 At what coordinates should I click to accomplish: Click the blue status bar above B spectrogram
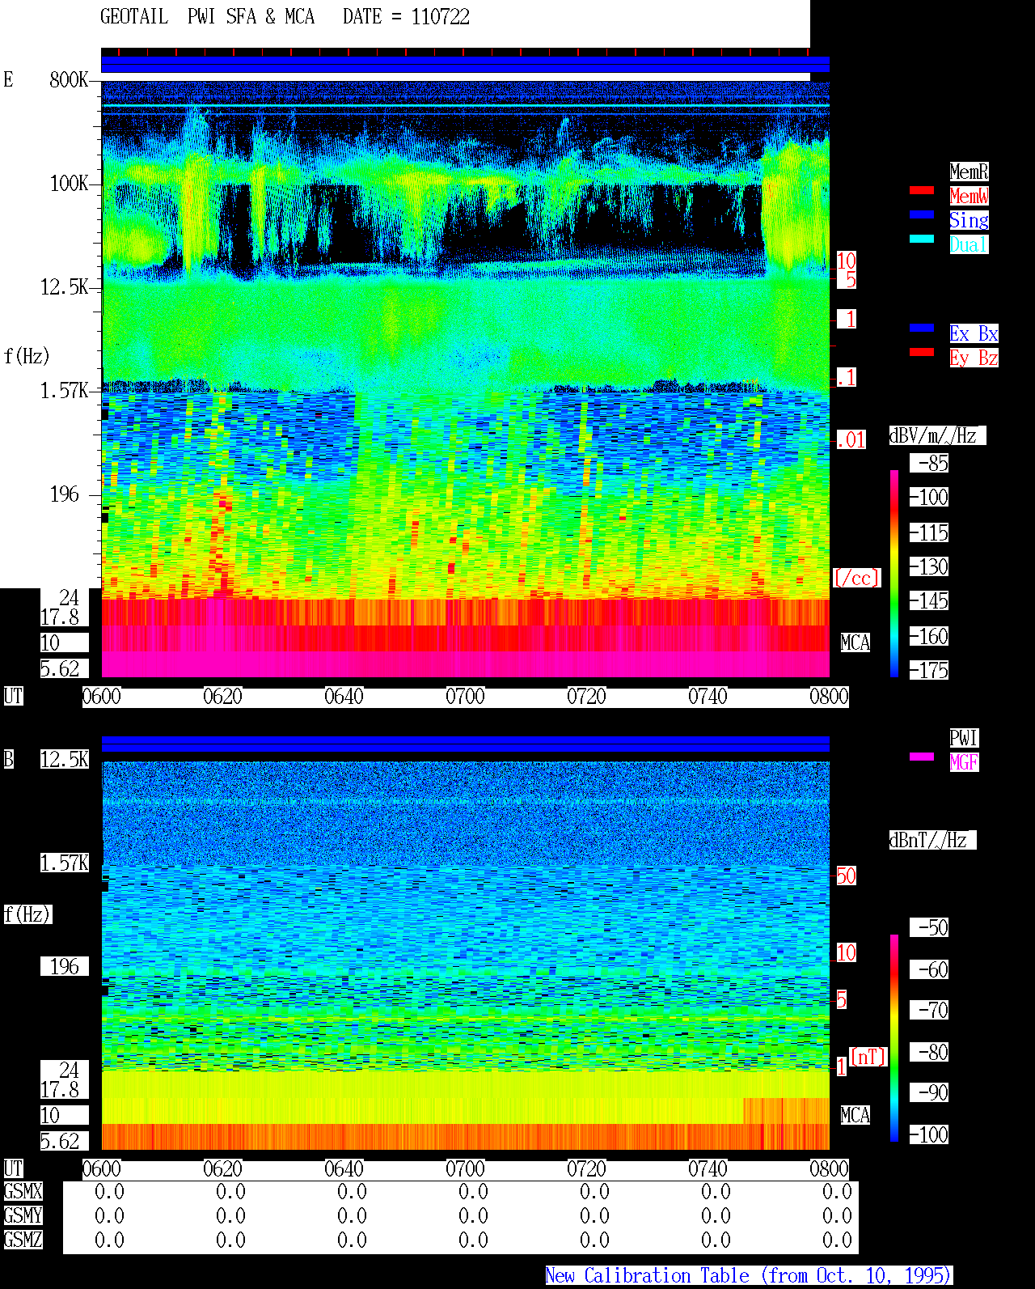[x=465, y=744]
